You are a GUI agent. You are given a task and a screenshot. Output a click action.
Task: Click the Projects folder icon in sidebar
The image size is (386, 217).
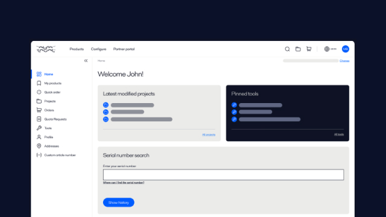39,101
